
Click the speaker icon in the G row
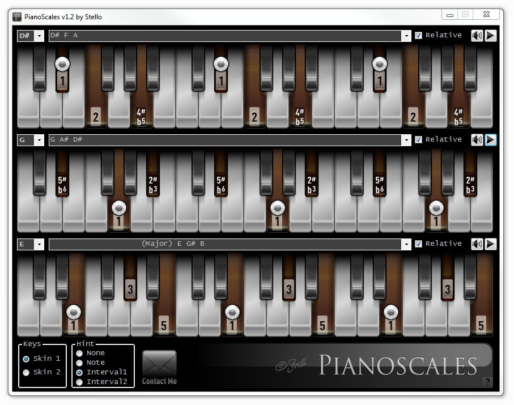477,140
